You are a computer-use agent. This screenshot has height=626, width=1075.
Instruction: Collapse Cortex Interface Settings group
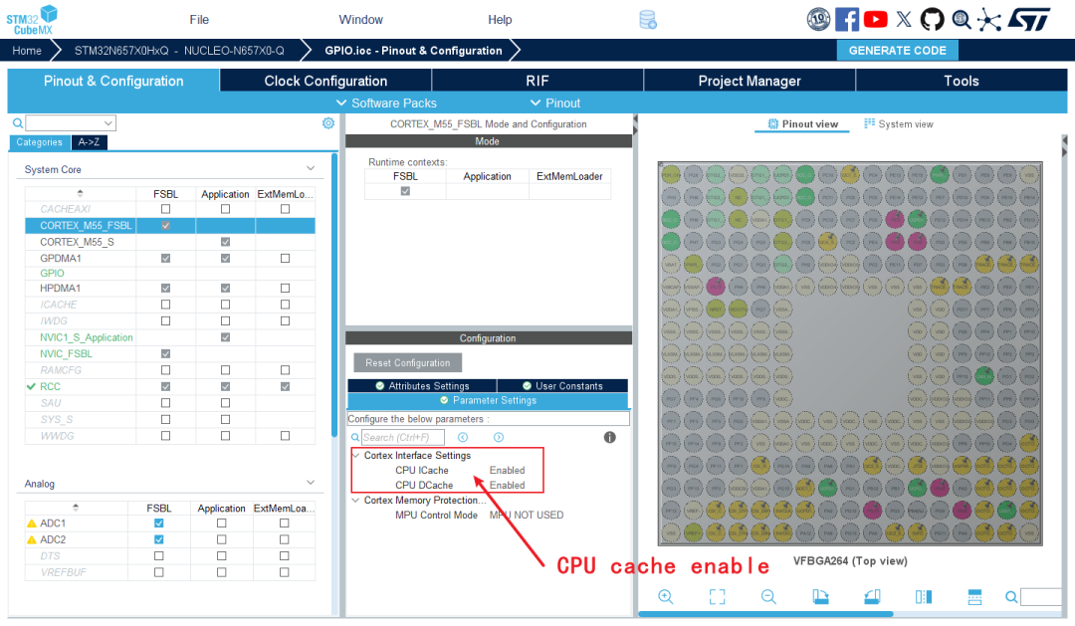coord(355,455)
